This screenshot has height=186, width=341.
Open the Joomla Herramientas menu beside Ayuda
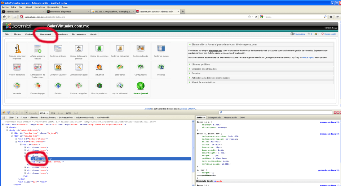coord(79,34)
